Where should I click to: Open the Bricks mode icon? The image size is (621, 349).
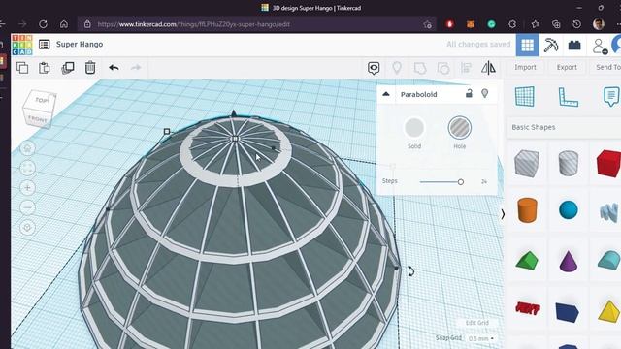pos(574,46)
